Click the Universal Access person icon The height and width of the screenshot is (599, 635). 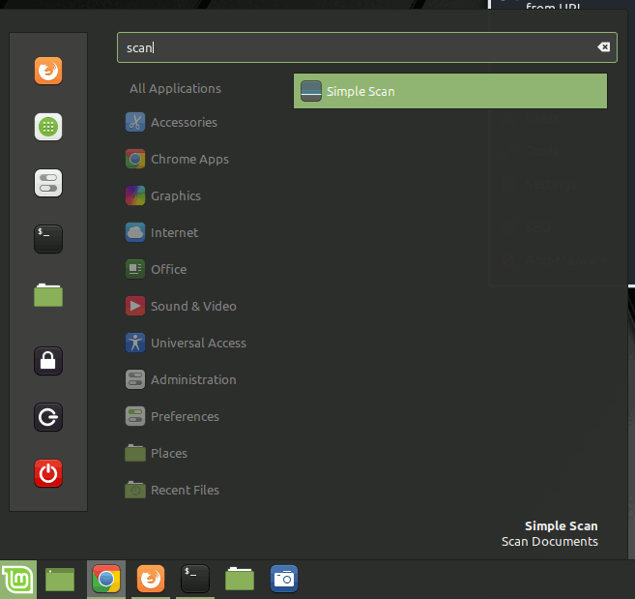pyautogui.click(x=135, y=343)
